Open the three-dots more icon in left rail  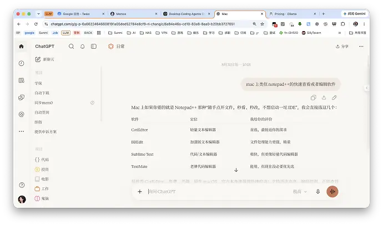tap(22, 131)
